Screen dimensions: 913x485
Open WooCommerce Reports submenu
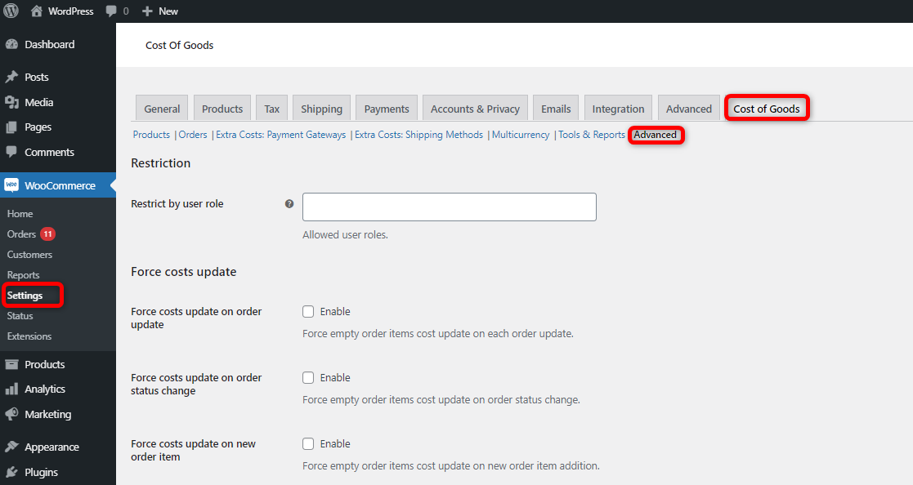[23, 275]
